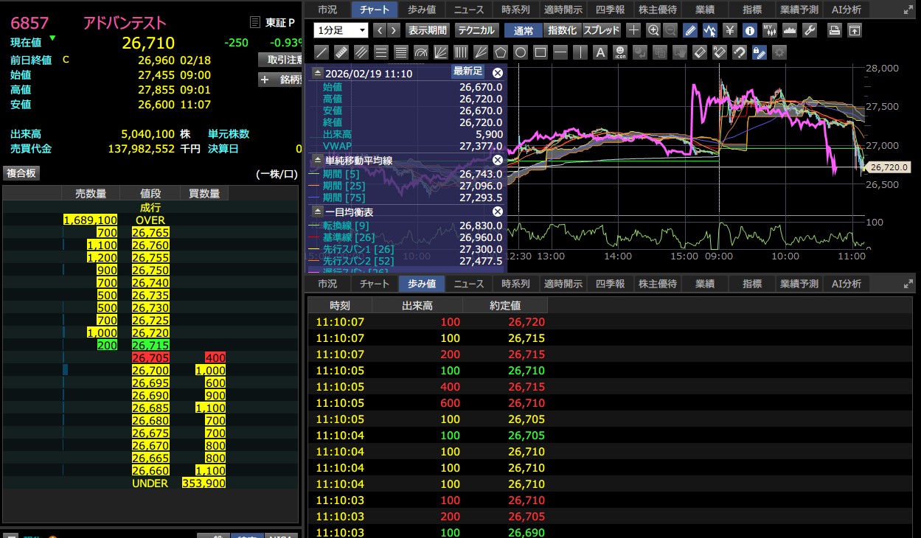Image resolution: width=921 pixels, height=538 pixels.
Task: Collapse the 単純移動平均線 section
Action: coord(317,160)
